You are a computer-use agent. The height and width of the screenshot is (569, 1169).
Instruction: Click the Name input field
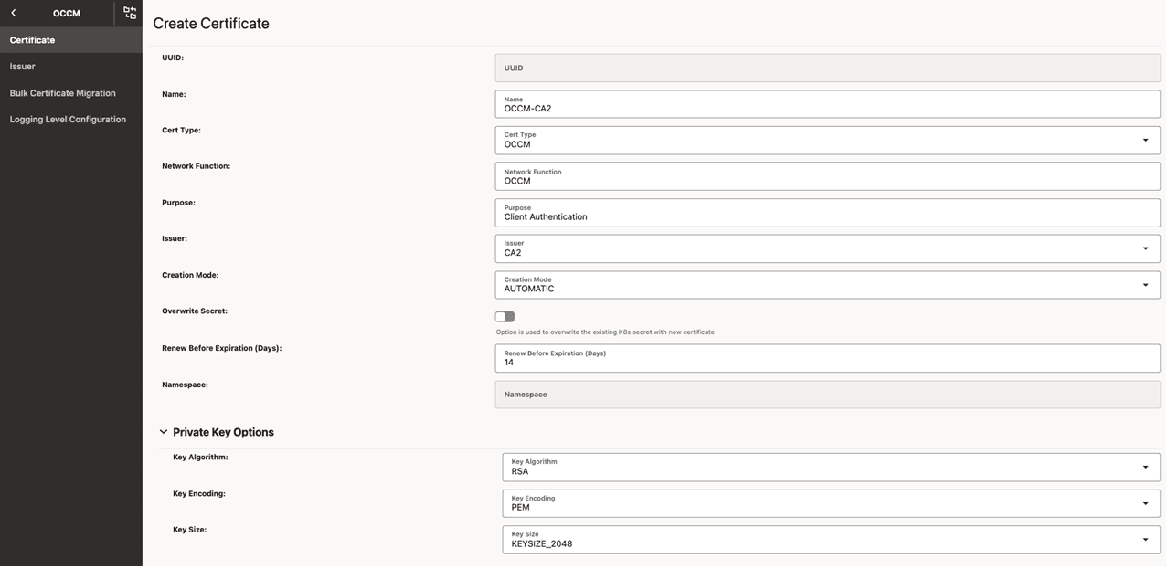coord(826,104)
